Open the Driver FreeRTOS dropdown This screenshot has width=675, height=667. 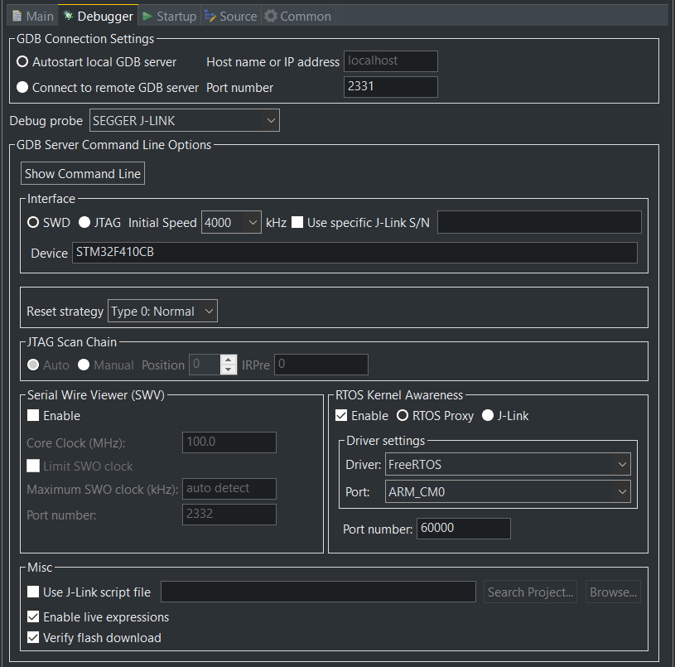[508, 464]
